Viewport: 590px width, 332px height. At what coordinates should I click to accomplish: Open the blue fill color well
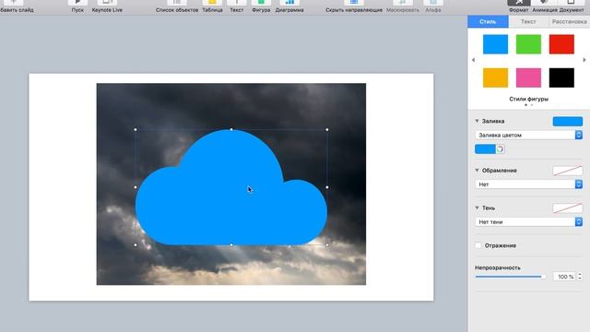[485, 149]
